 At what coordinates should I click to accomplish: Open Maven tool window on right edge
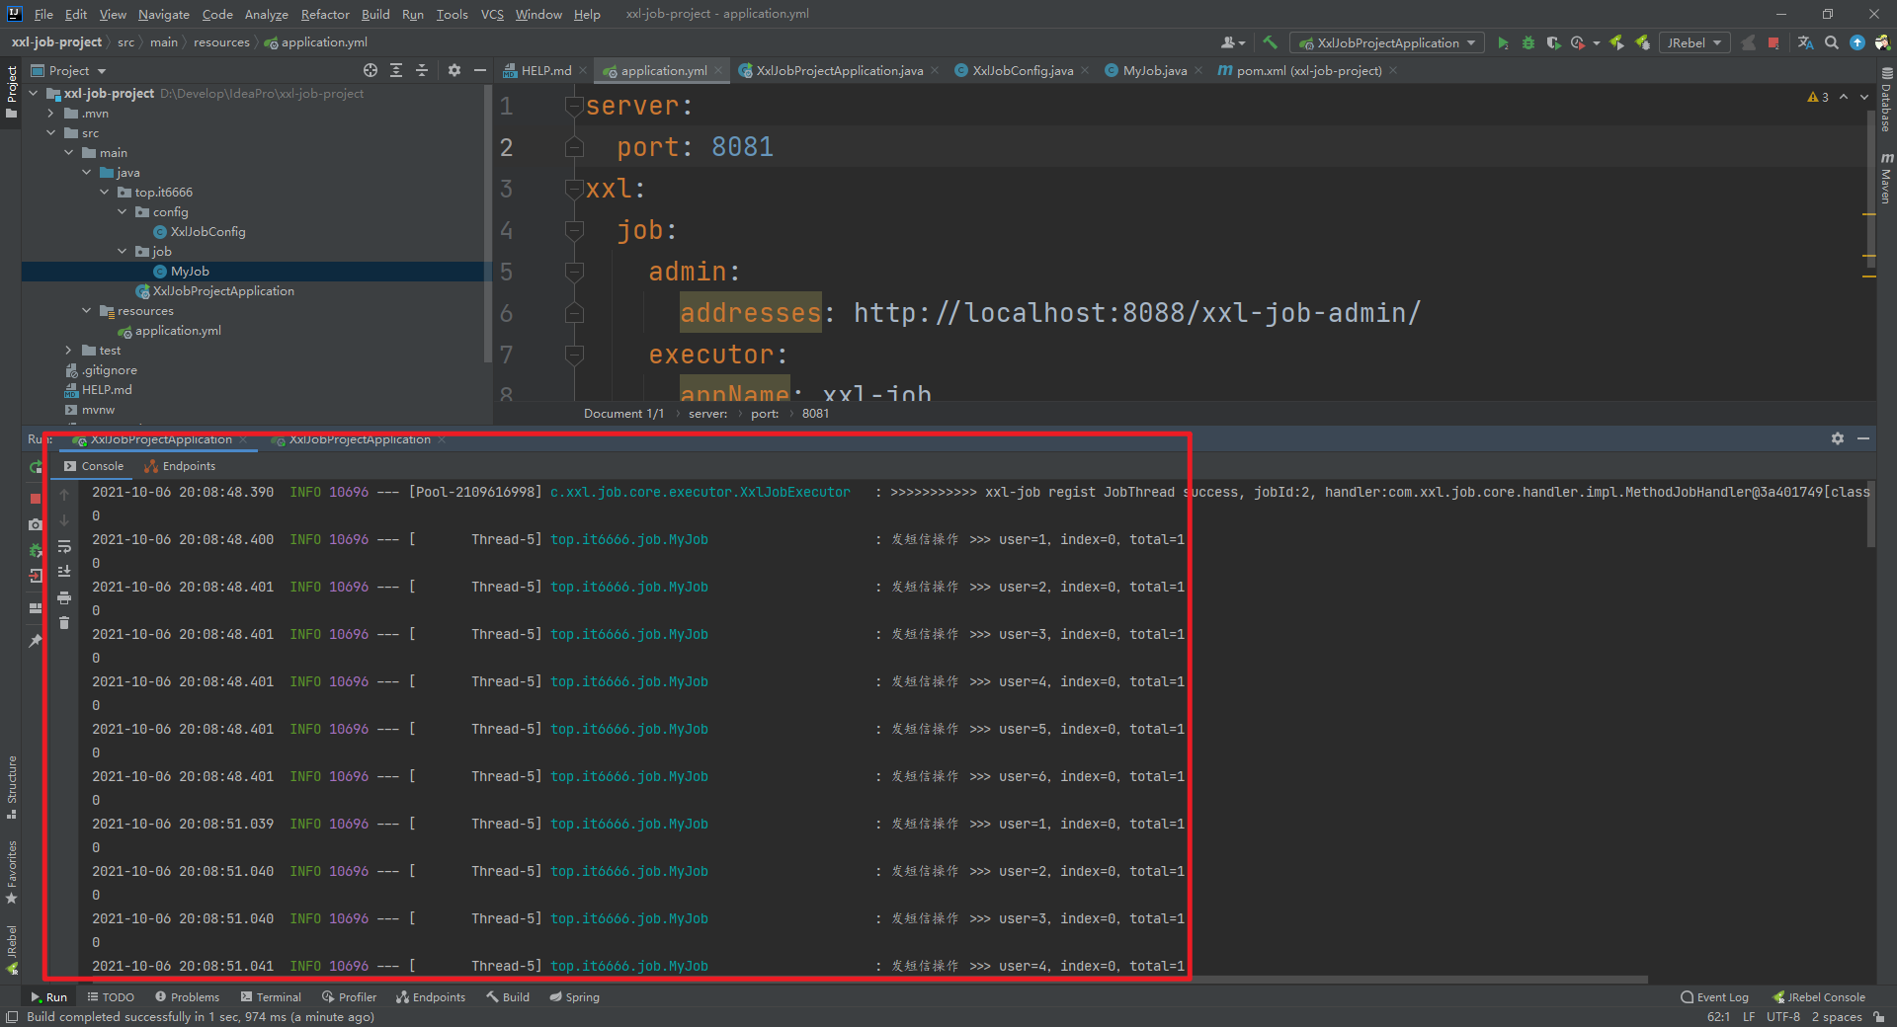(1886, 178)
